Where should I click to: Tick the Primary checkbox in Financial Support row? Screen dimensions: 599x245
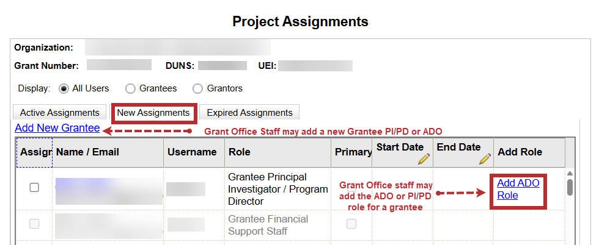tap(351, 224)
